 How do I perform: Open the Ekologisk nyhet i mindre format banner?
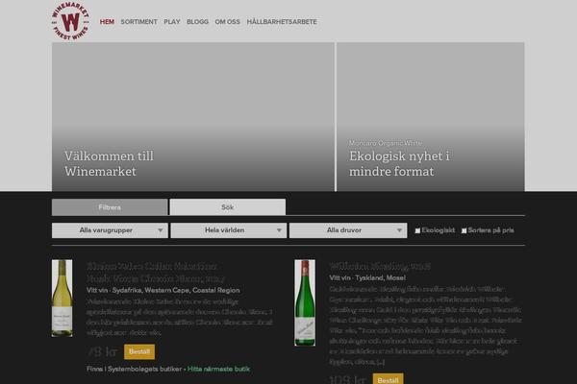coord(431,116)
